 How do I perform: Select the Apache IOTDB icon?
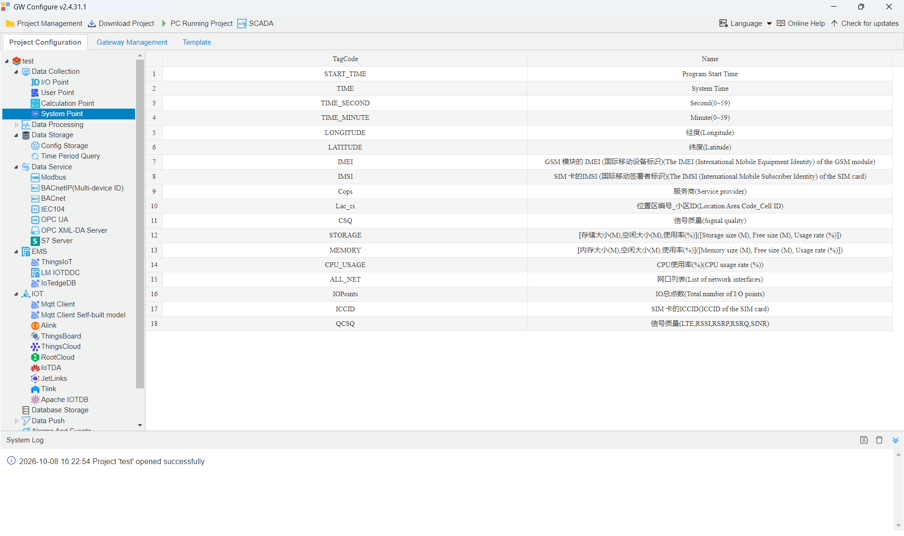tap(35, 400)
